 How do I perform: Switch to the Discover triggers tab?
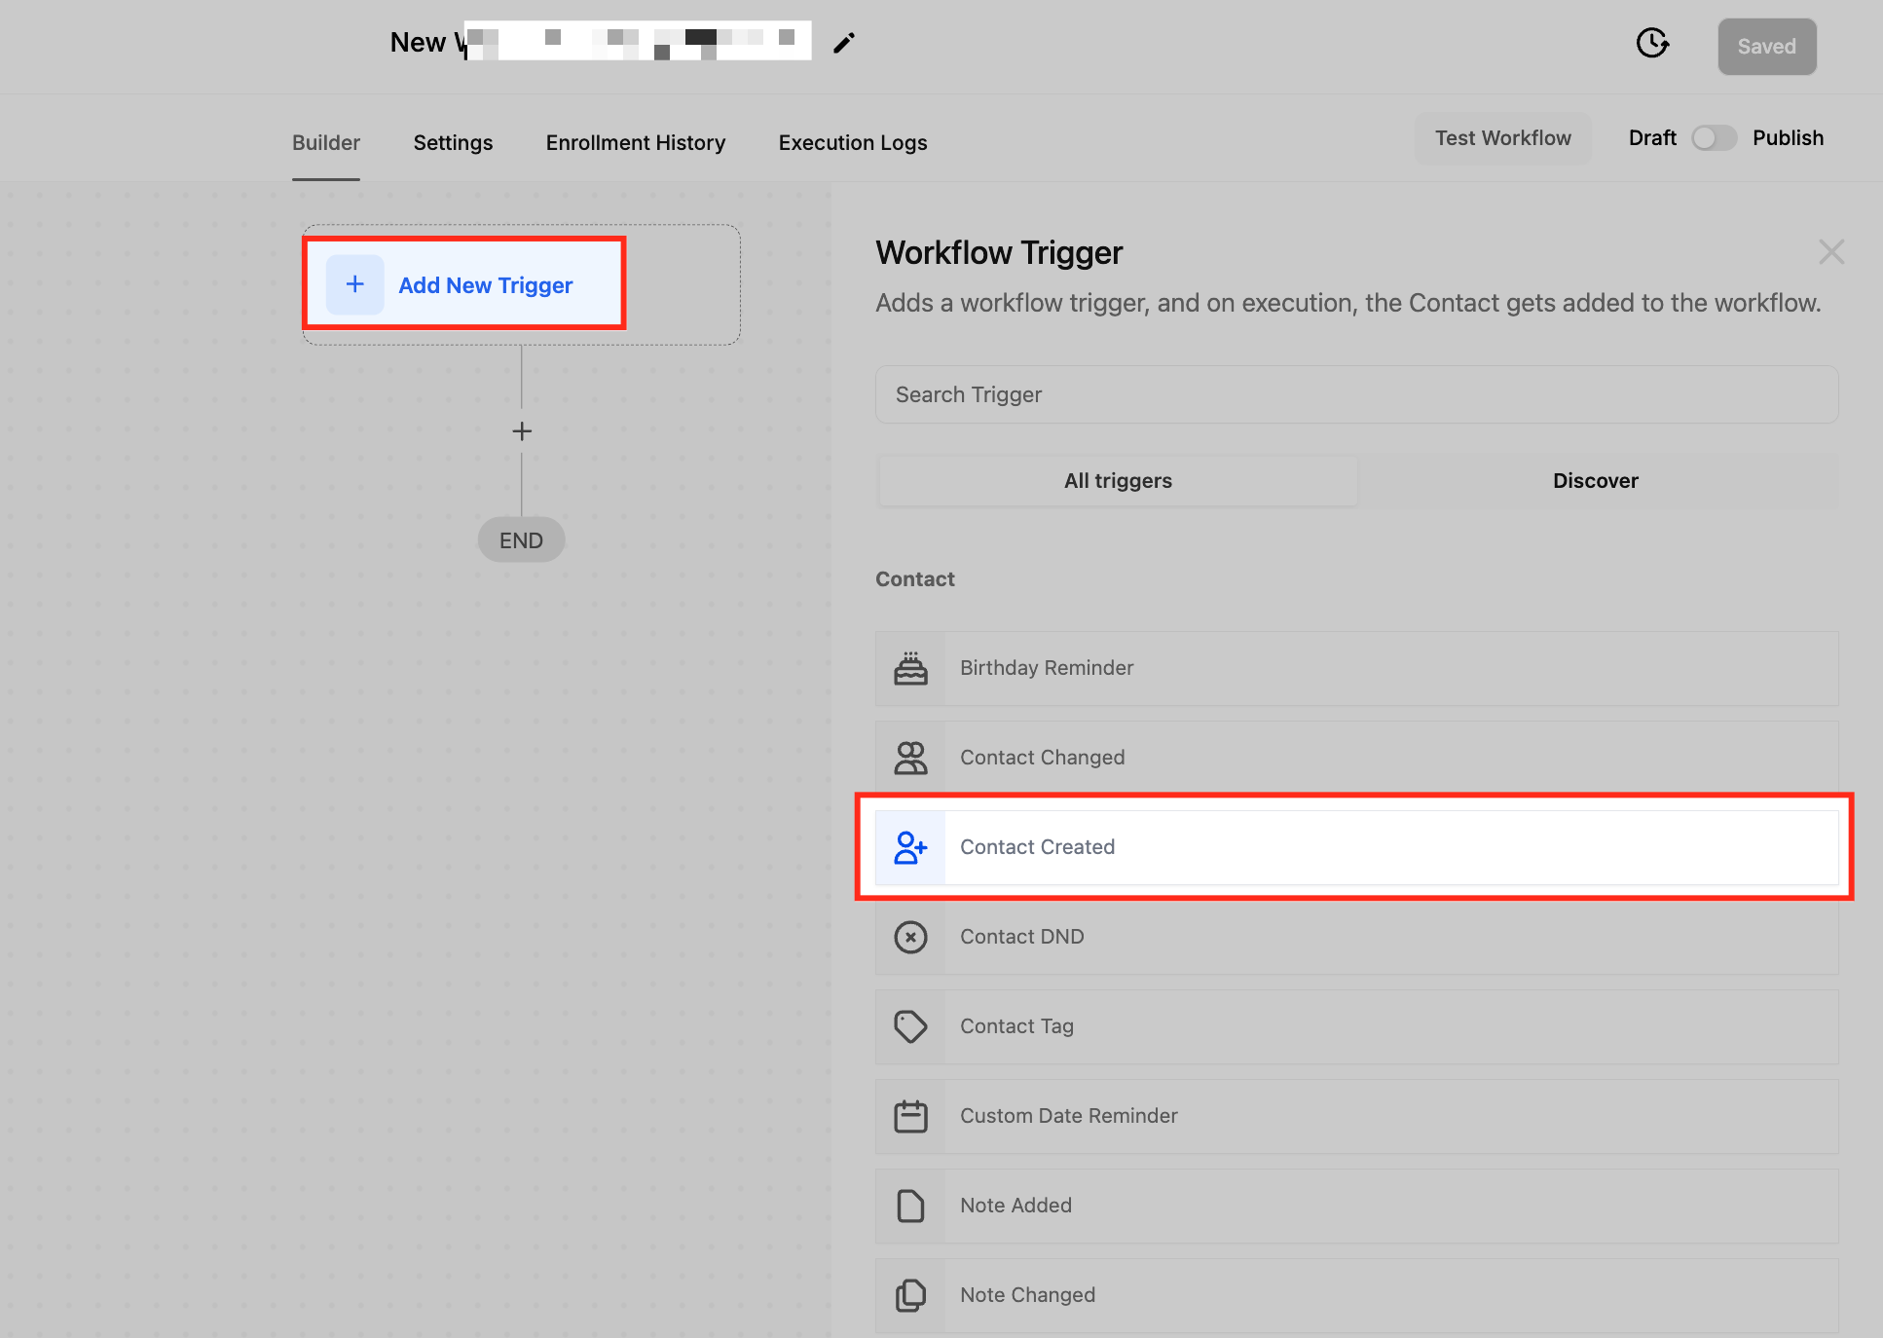[1595, 481]
